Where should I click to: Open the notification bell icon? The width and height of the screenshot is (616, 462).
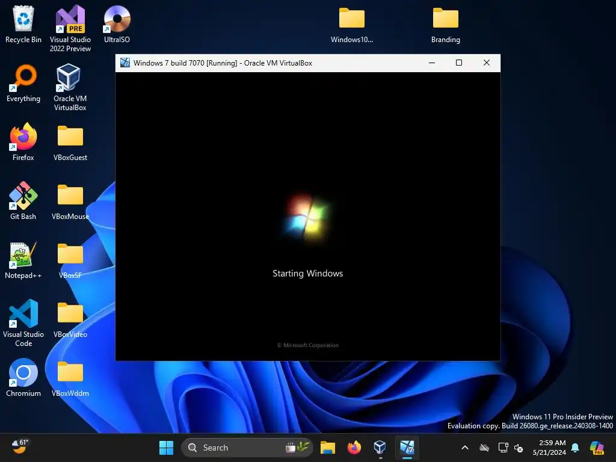(575, 448)
